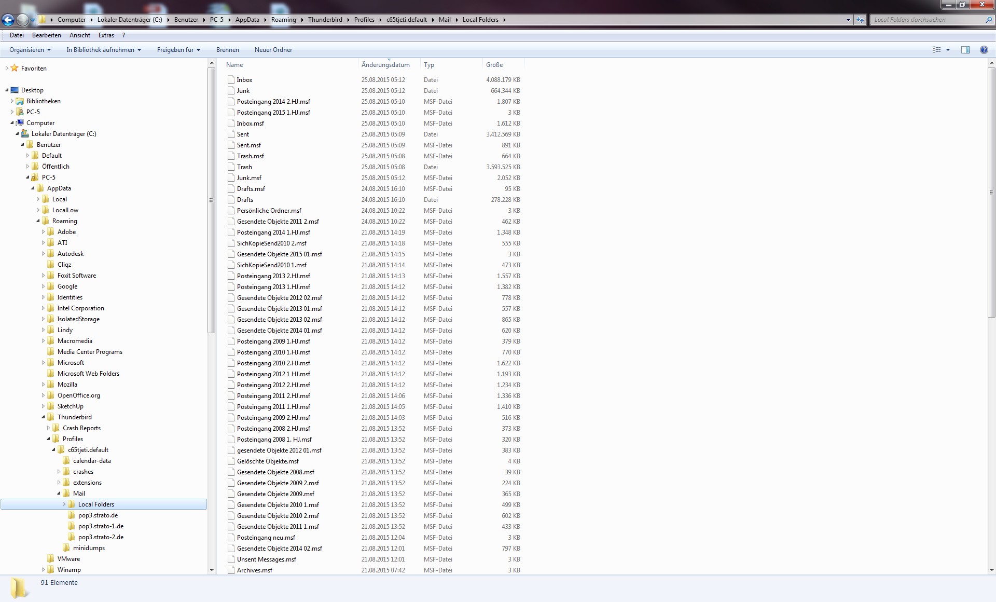The height and width of the screenshot is (602, 996).
Task: Click the folder icon of Mozilla
Action: pos(51,385)
